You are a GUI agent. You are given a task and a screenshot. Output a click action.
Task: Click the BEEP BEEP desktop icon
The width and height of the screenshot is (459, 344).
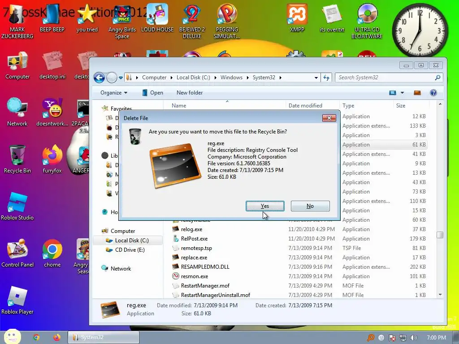click(x=52, y=18)
